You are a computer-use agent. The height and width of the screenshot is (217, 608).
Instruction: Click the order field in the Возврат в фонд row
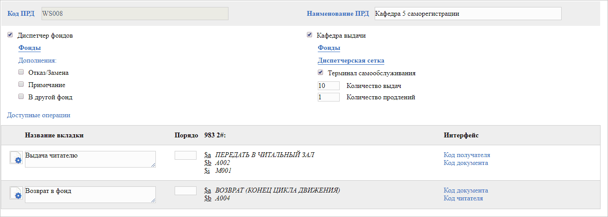185,191
